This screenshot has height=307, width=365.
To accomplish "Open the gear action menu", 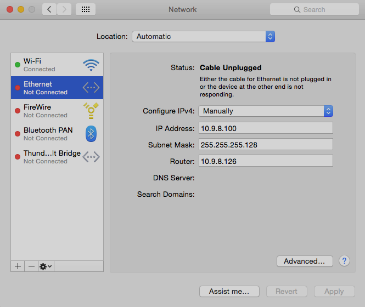I will click(46, 266).
